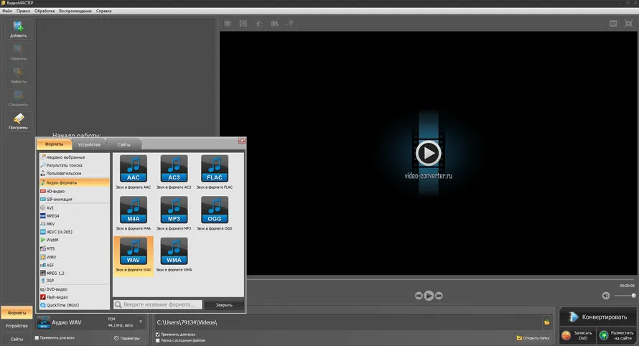The height and width of the screenshot is (346, 639).
Task: Switch to the Устройства tab in popup
Action: tap(89, 145)
